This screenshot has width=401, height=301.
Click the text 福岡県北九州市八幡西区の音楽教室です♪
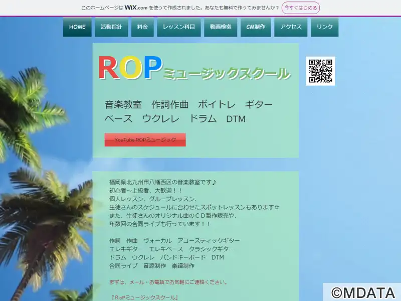click(x=163, y=182)
